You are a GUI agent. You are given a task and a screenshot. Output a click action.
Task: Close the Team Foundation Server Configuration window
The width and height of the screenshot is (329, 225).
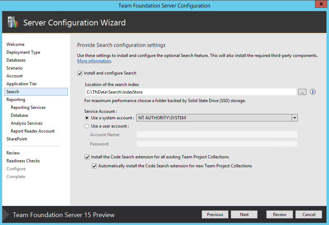coord(321,4)
